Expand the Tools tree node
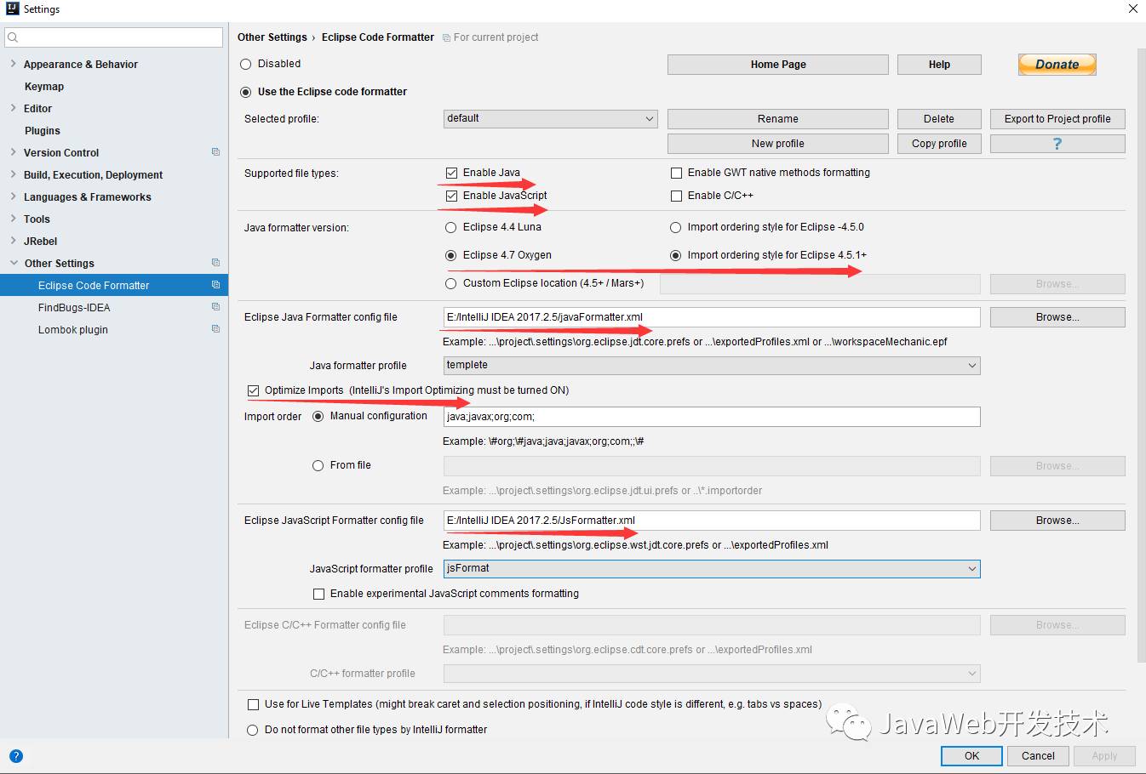1146x774 pixels. pyautogui.click(x=13, y=219)
